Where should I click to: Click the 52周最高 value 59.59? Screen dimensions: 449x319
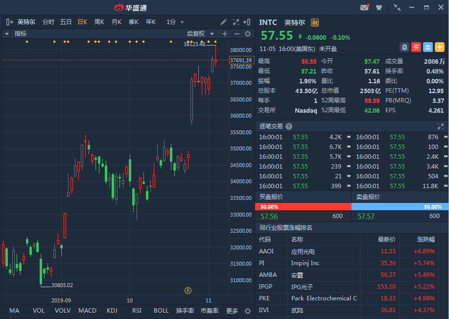click(x=372, y=101)
